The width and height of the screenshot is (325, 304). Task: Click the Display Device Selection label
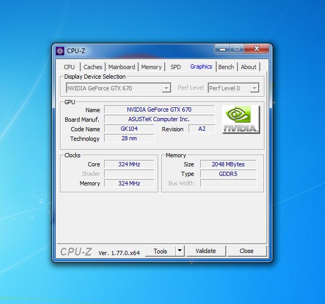[95, 77]
